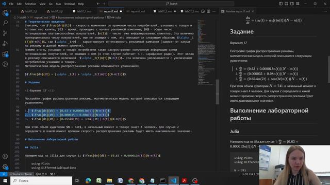Close the Preview report7.md tab
The height and width of the screenshot is (185, 330).
(253, 11)
